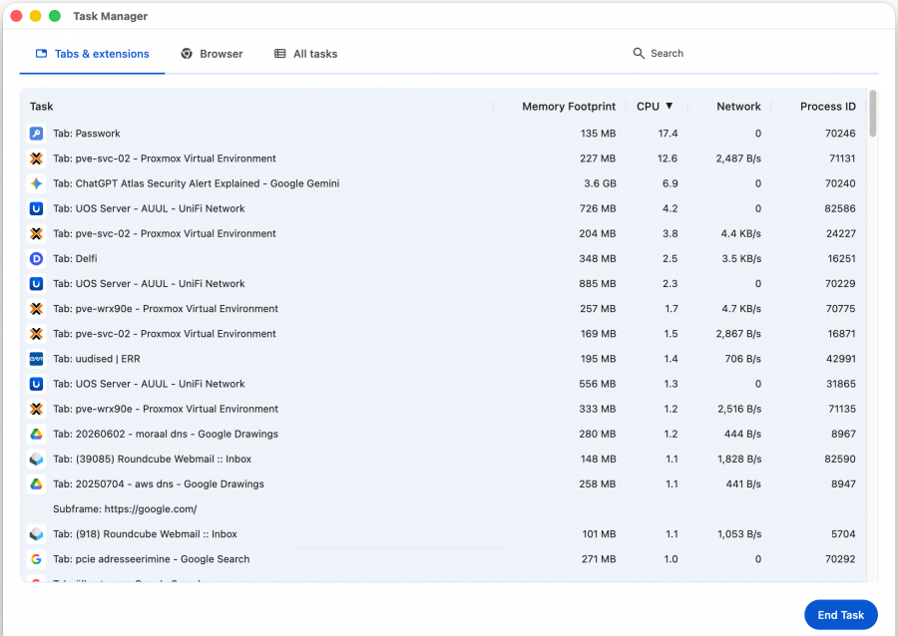Click the '3.6 GB' memory value
This screenshot has width=898, height=636.
coord(600,183)
